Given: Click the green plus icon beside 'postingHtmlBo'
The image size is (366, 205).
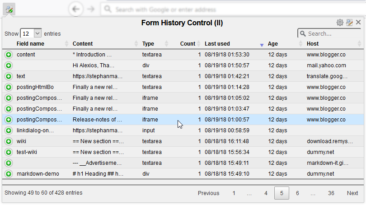Looking at the screenshot, I should [9, 87].
